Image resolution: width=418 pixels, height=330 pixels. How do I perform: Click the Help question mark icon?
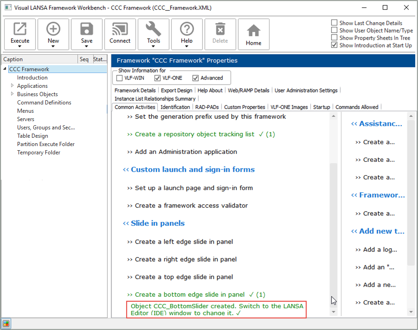pyautogui.click(x=187, y=30)
